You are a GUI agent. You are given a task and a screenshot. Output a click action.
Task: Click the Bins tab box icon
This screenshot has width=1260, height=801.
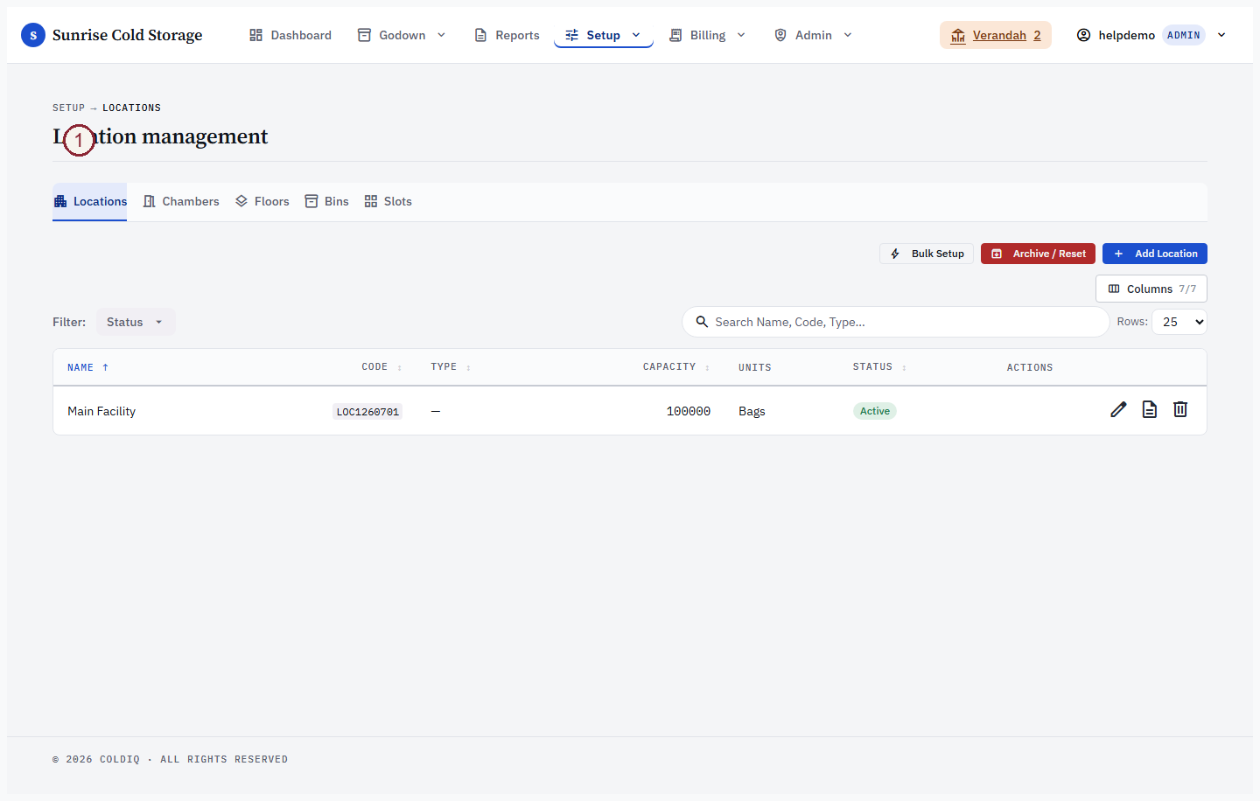pos(311,201)
